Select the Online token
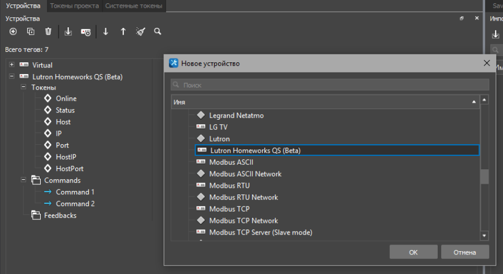503x274 pixels. pos(66,99)
